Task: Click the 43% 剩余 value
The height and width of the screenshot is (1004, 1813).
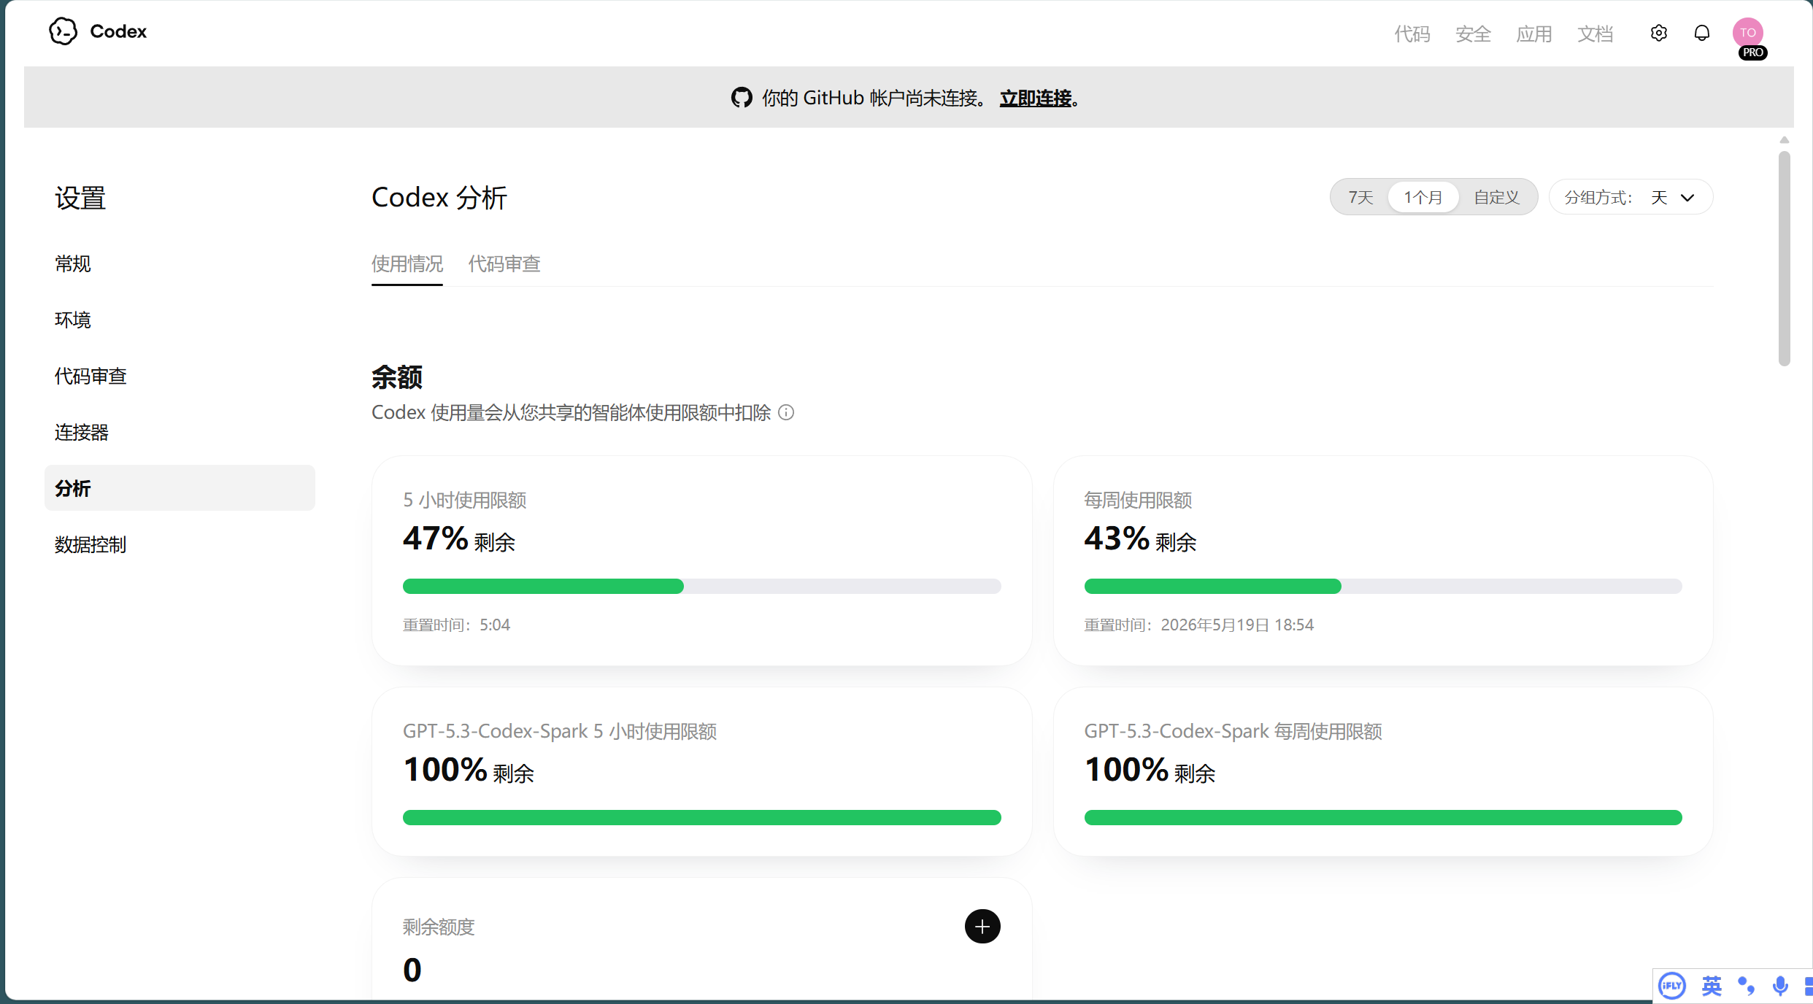Action: [x=1140, y=539]
